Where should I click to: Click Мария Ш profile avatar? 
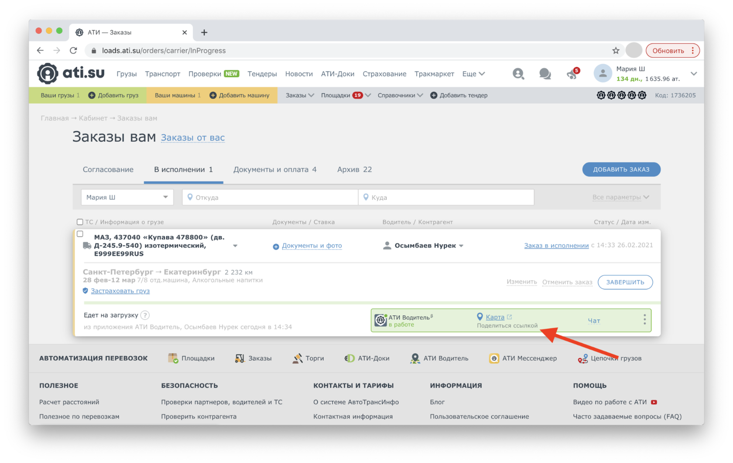(x=603, y=74)
